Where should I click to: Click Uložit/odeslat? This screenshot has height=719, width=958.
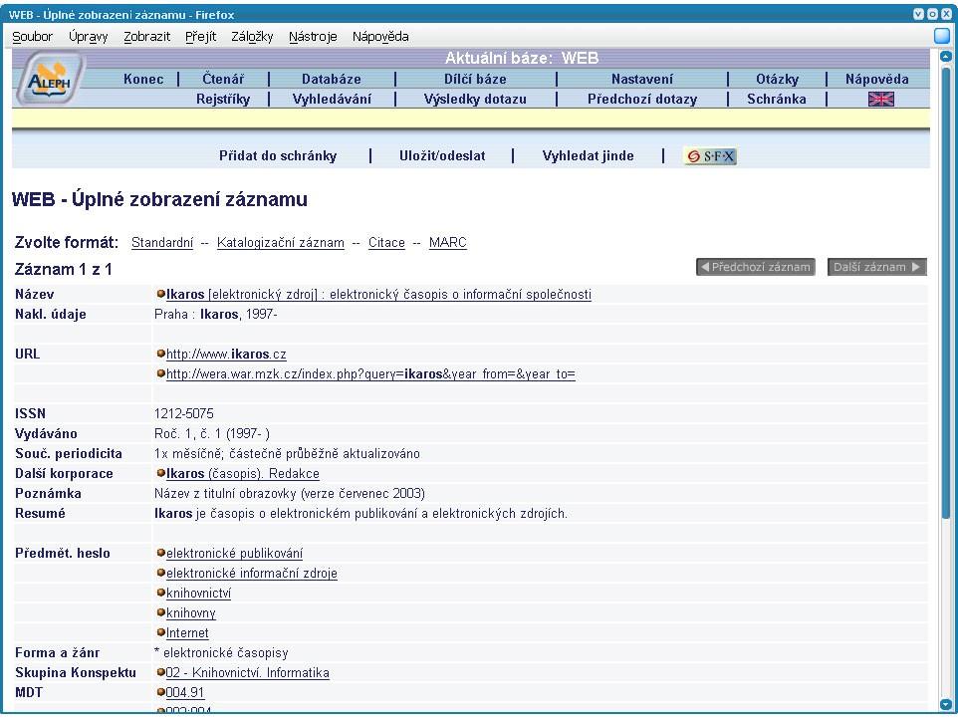tap(442, 155)
